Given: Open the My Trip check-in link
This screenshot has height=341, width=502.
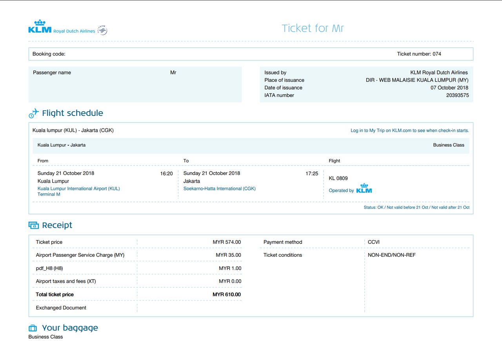Looking at the screenshot, I should pyautogui.click(x=409, y=130).
